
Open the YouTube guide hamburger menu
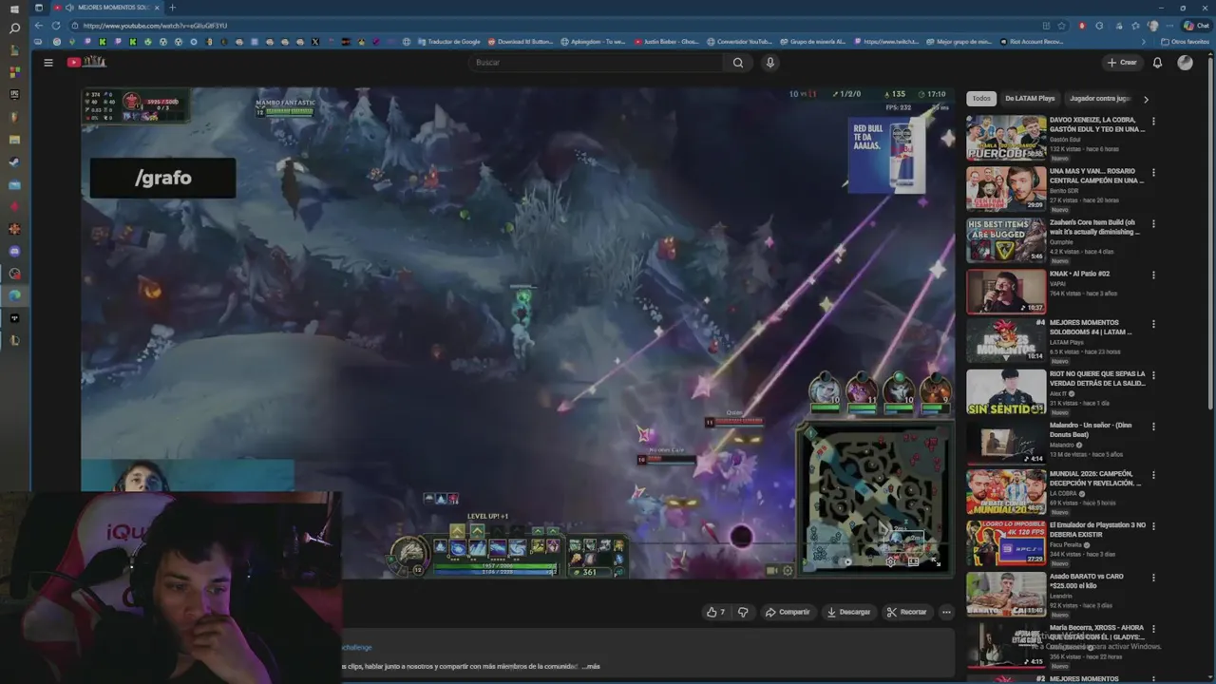click(48, 63)
